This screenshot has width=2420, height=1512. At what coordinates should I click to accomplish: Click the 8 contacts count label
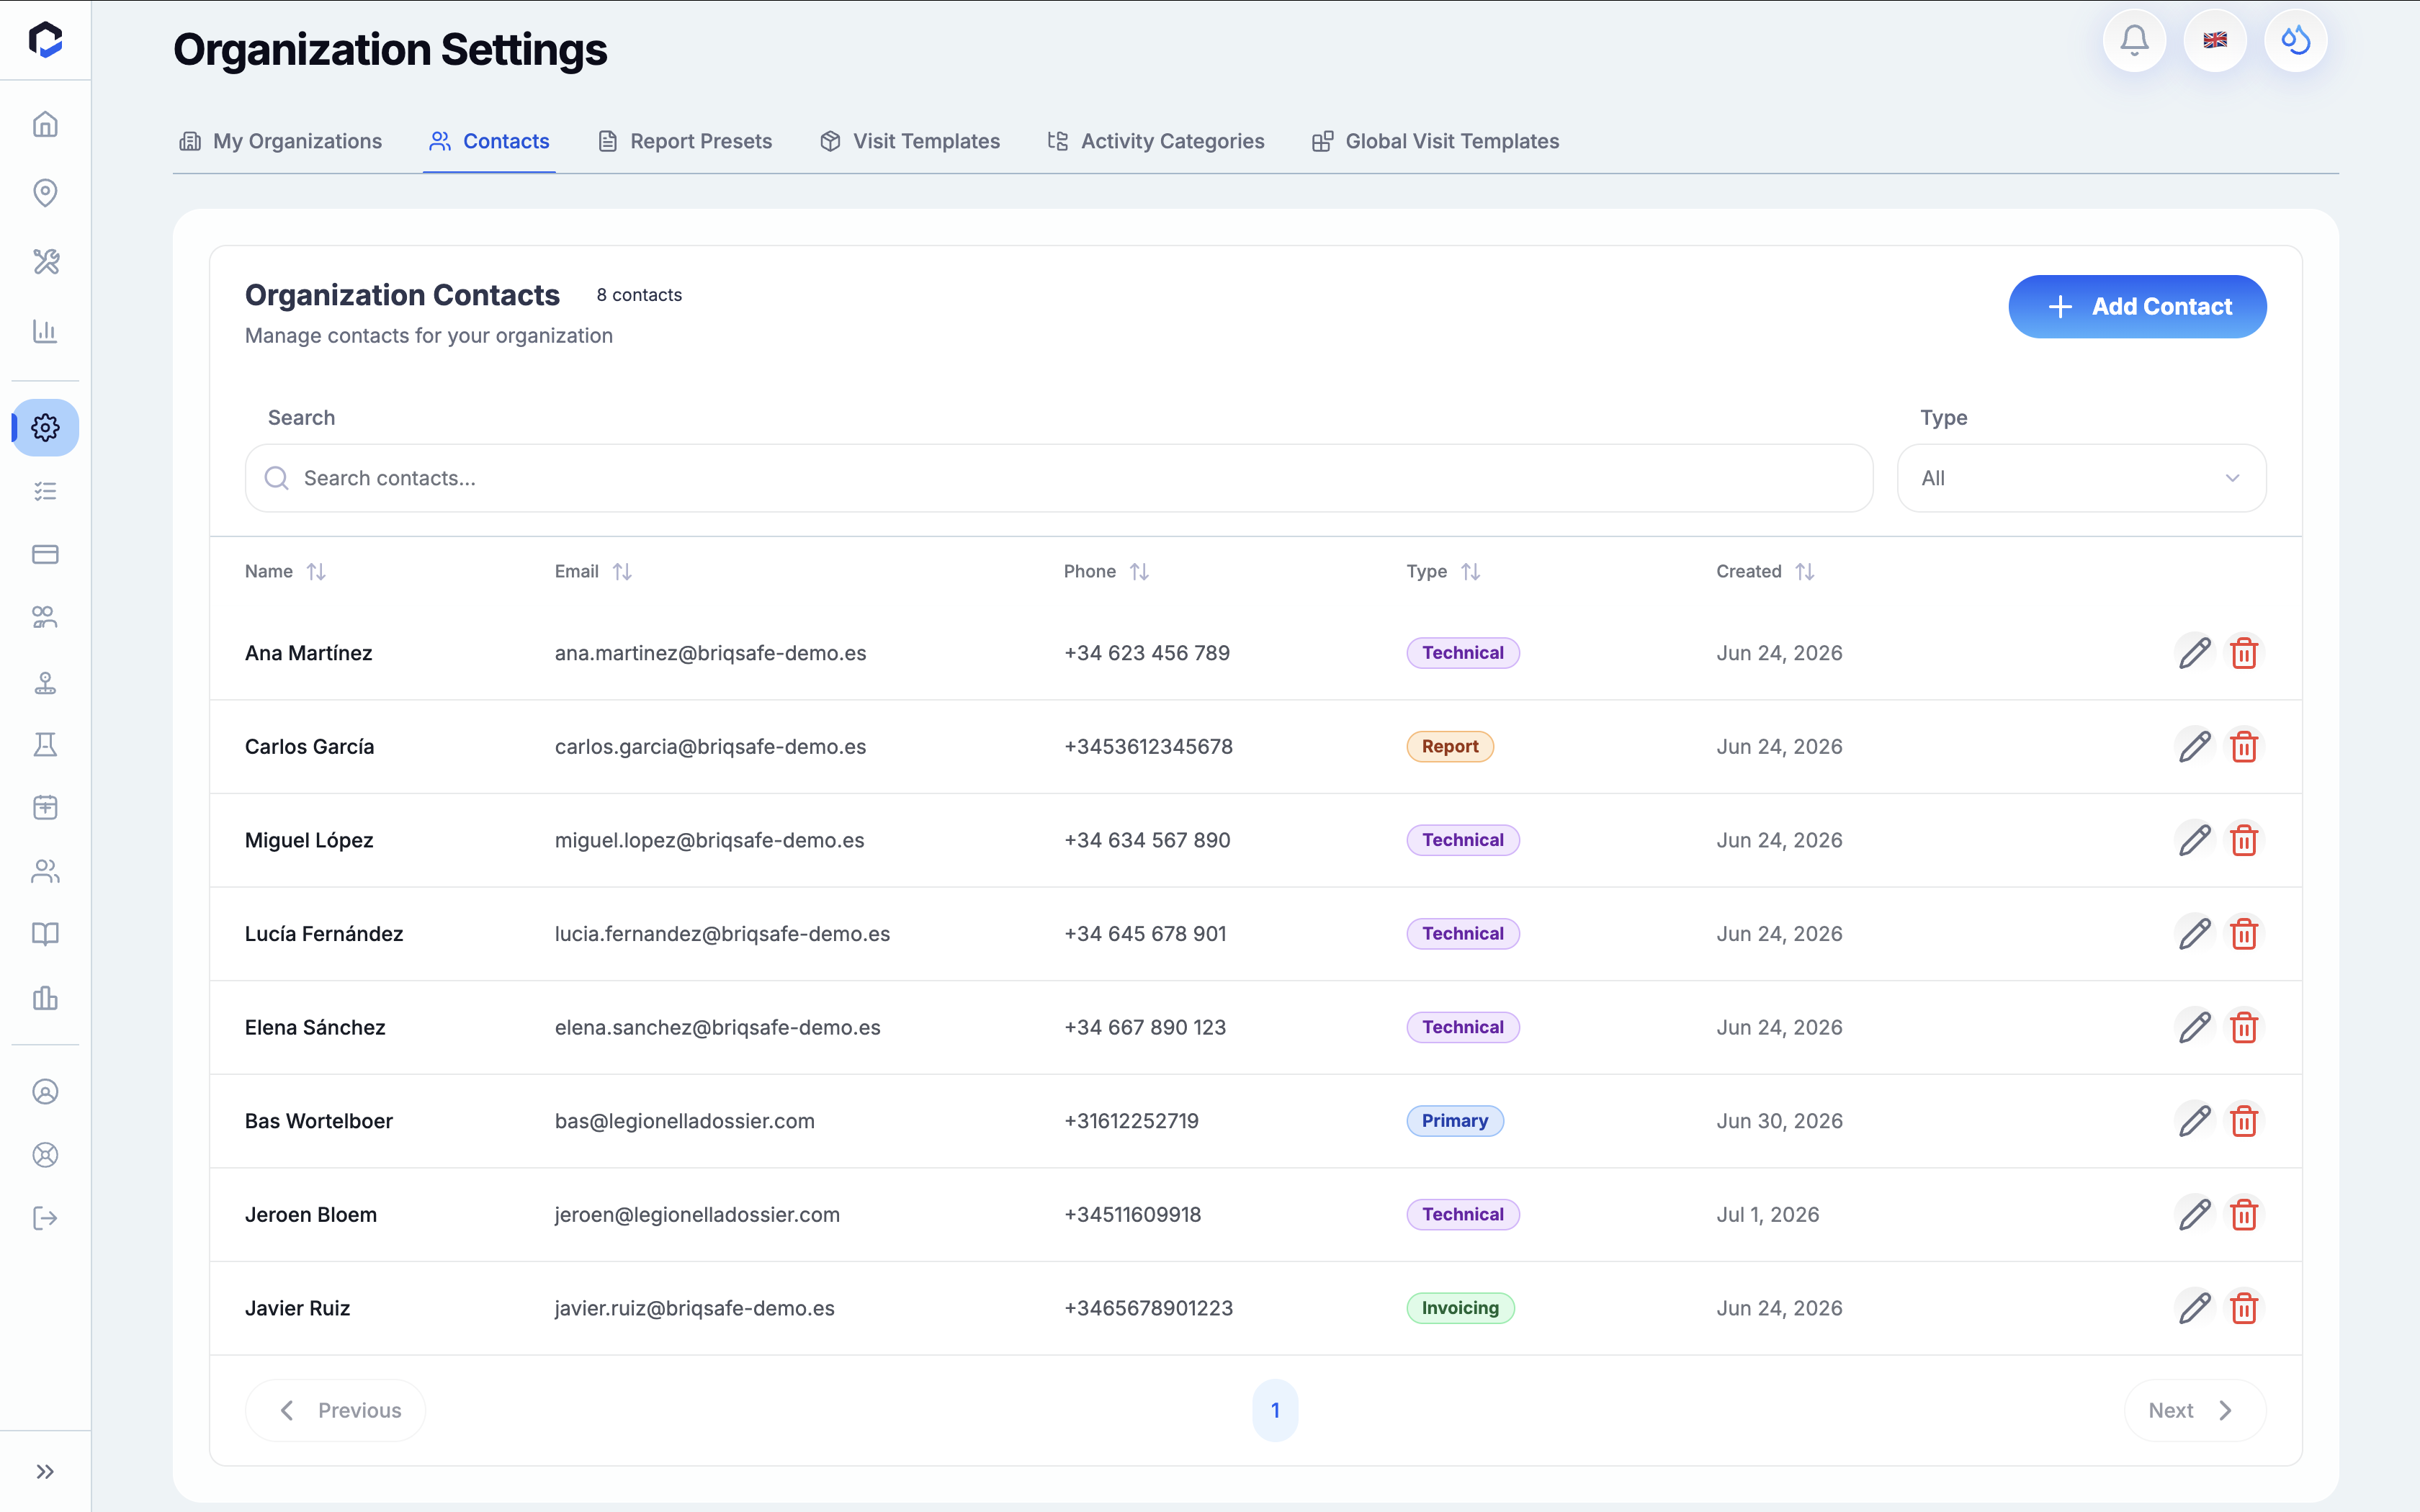pyautogui.click(x=639, y=295)
